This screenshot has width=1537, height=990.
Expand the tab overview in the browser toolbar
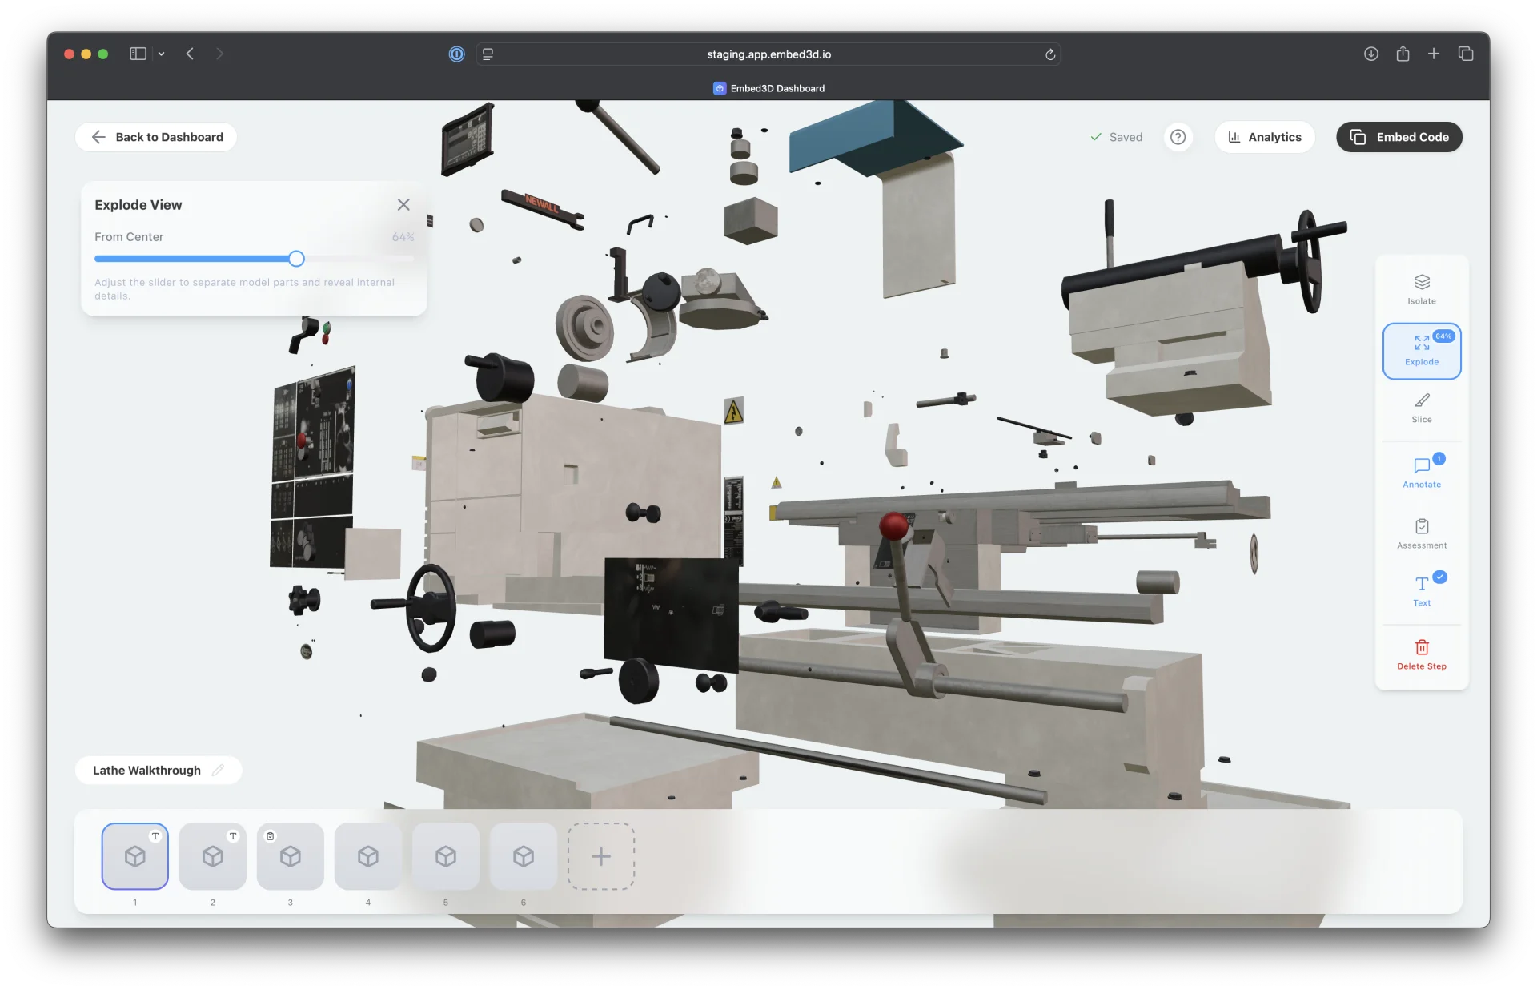(1466, 54)
